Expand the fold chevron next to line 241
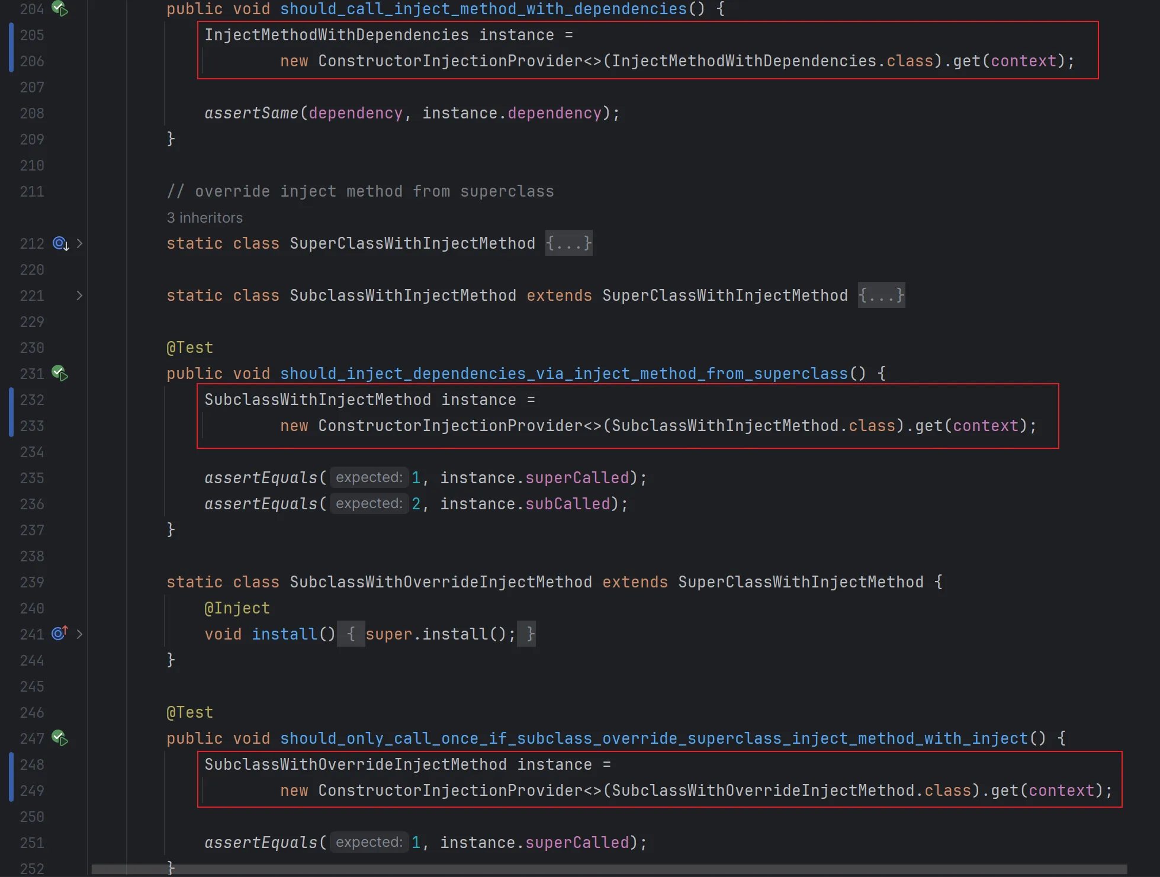 pos(80,634)
